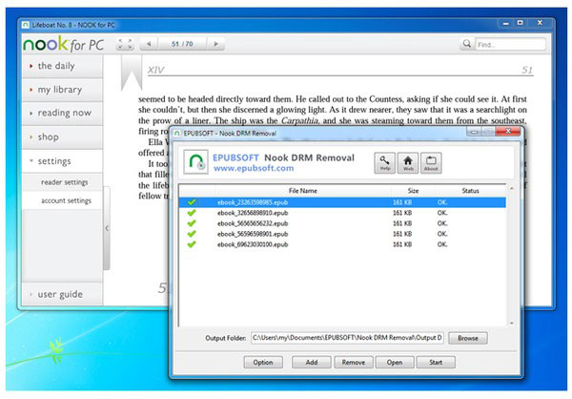
Task: Click the nook for PC logo
Action: click(x=64, y=44)
